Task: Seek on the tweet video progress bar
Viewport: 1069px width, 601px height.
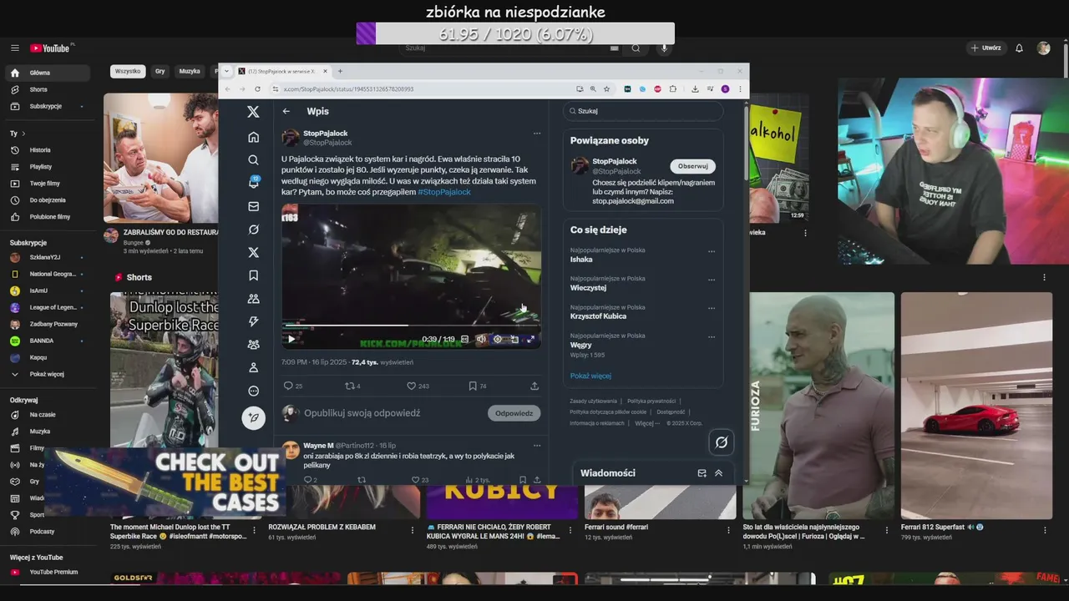Action: click(x=411, y=326)
